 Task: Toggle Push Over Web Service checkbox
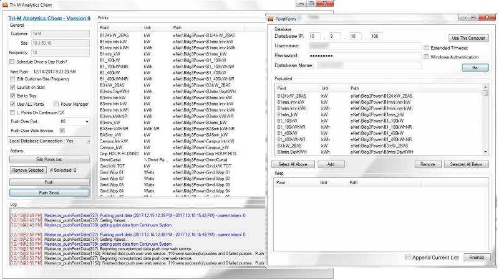tap(62, 131)
